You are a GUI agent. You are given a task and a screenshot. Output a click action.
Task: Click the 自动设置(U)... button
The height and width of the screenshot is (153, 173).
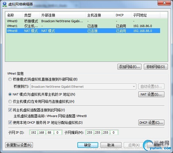click(x=151, y=87)
